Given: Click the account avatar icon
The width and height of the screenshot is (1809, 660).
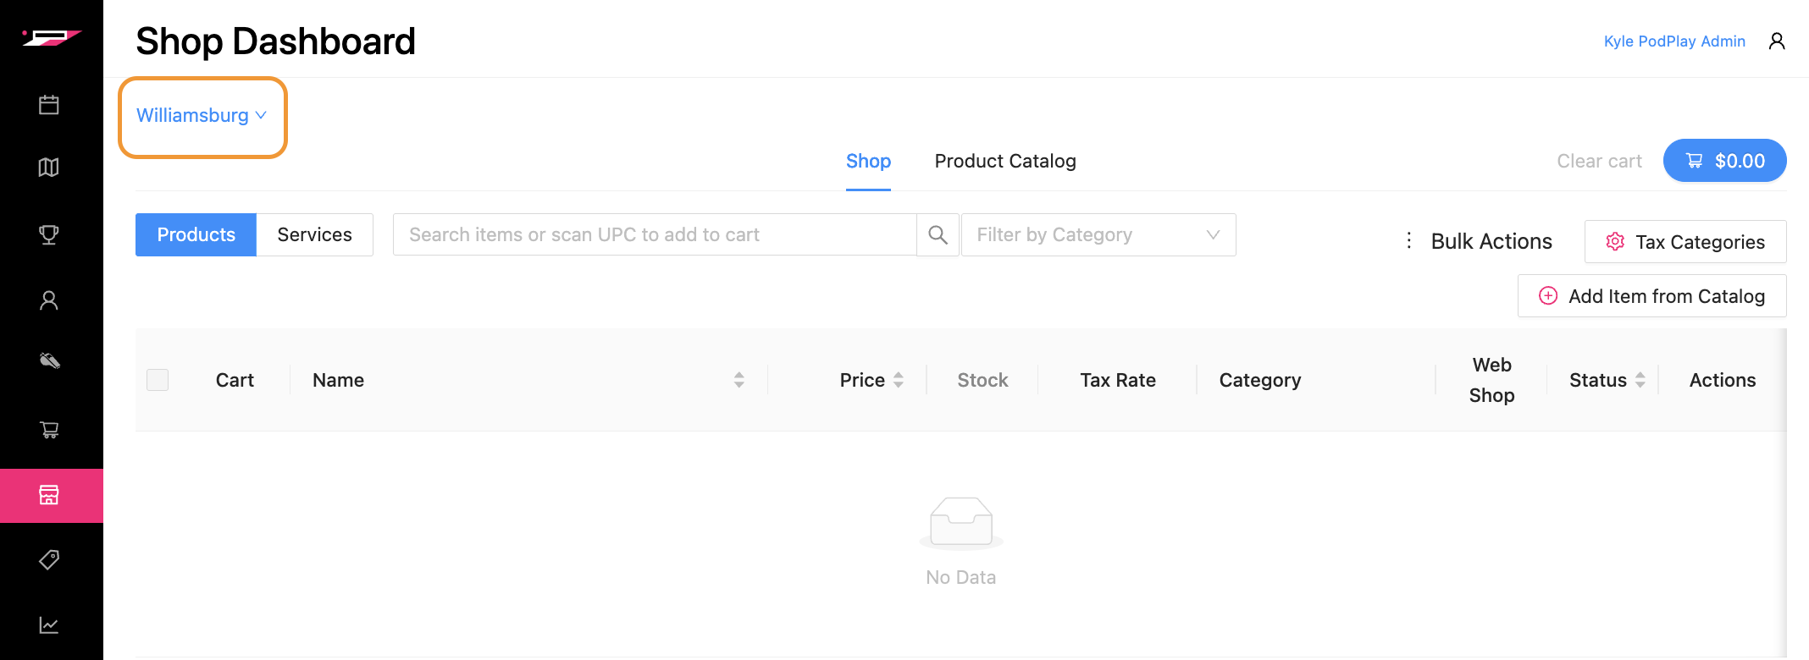Looking at the screenshot, I should click(1777, 41).
